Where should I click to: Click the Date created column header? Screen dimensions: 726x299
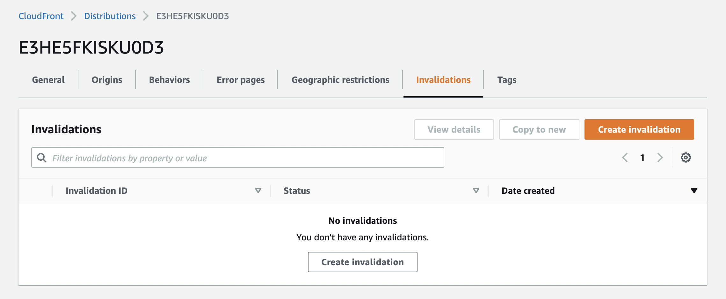point(528,191)
